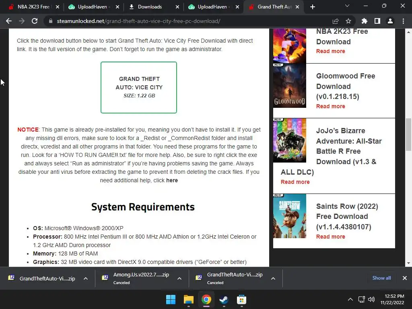Image resolution: width=412 pixels, height=309 pixels.
Task: Open the NBA 2K23 cover thumbnail
Action: pyautogui.click(x=290, y=46)
